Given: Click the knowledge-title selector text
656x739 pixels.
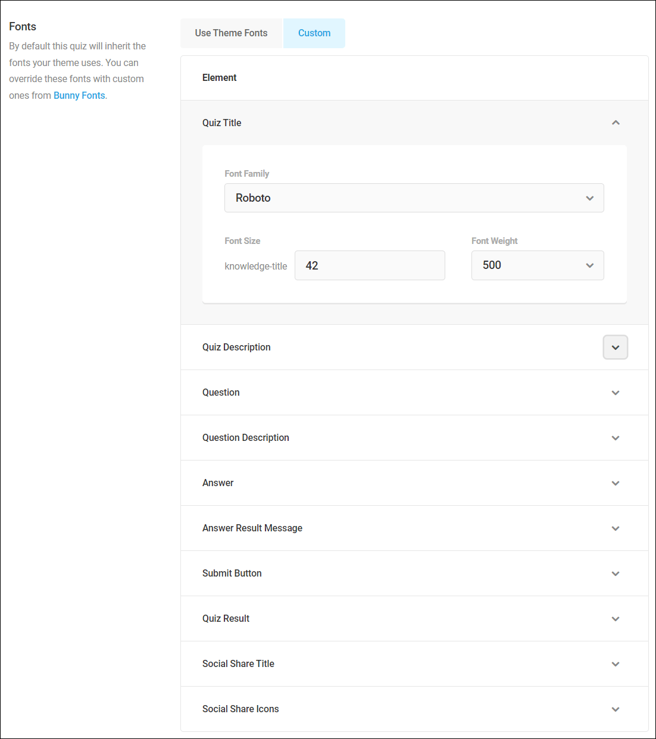Looking at the screenshot, I should point(255,266).
